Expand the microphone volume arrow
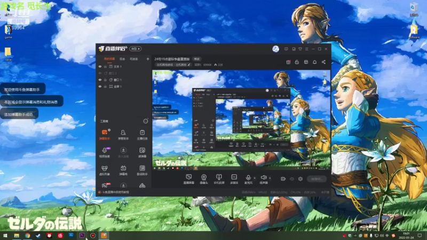The height and width of the screenshot is (240, 427). click(x=255, y=178)
